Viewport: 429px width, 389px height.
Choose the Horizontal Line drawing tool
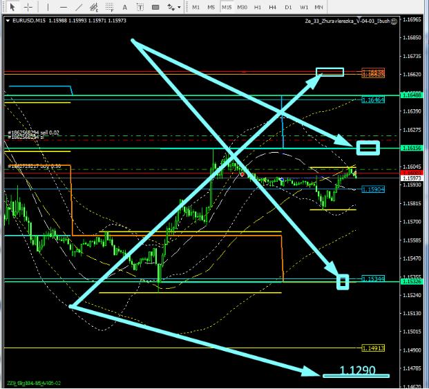[x=64, y=7]
